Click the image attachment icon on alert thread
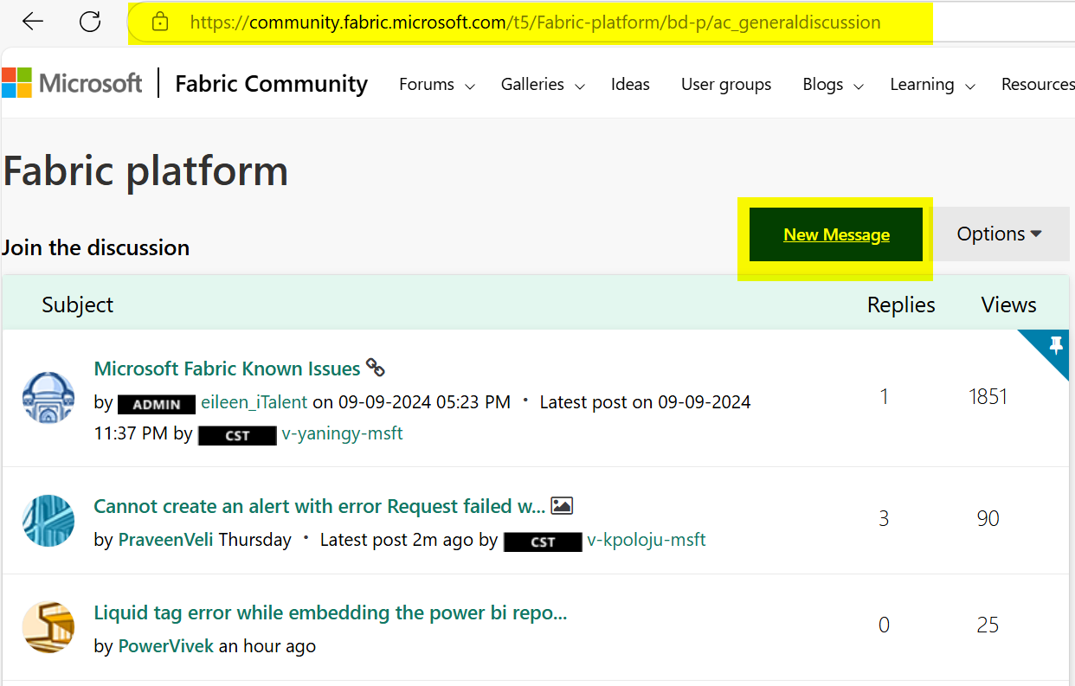Viewport: 1075px width, 686px height. (x=562, y=505)
